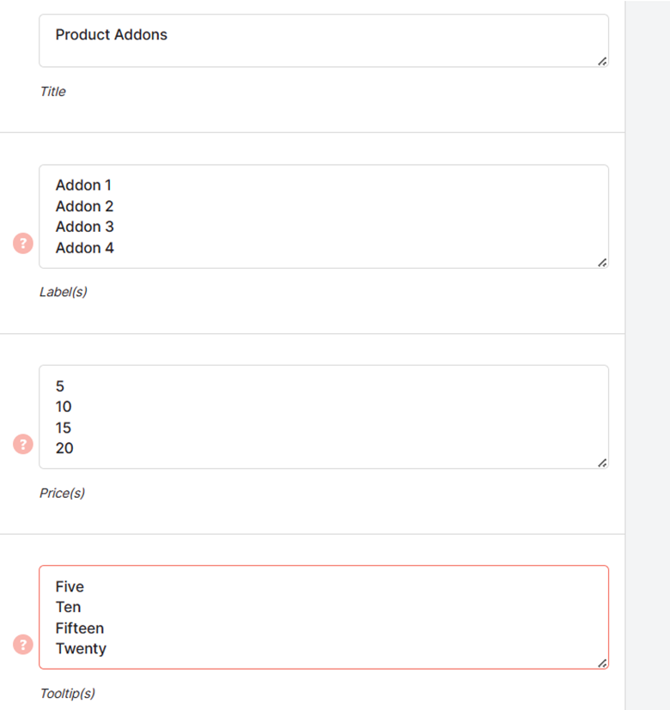Place cursor on Addon 4 line
Image resolution: width=670 pixels, height=710 pixels.
click(84, 248)
